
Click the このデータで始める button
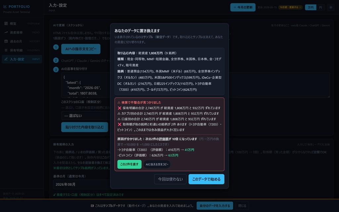(x=206, y=179)
